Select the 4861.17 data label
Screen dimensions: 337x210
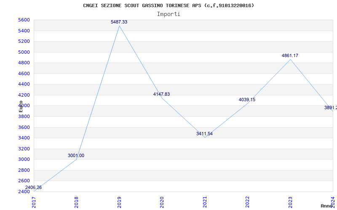[x=290, y=55]
